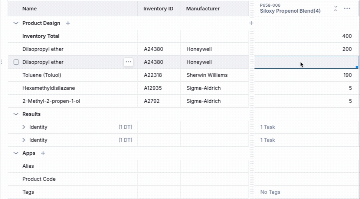360x199 pixels.
Task: Click the No Tags cell
Action: tap(270, 192)
